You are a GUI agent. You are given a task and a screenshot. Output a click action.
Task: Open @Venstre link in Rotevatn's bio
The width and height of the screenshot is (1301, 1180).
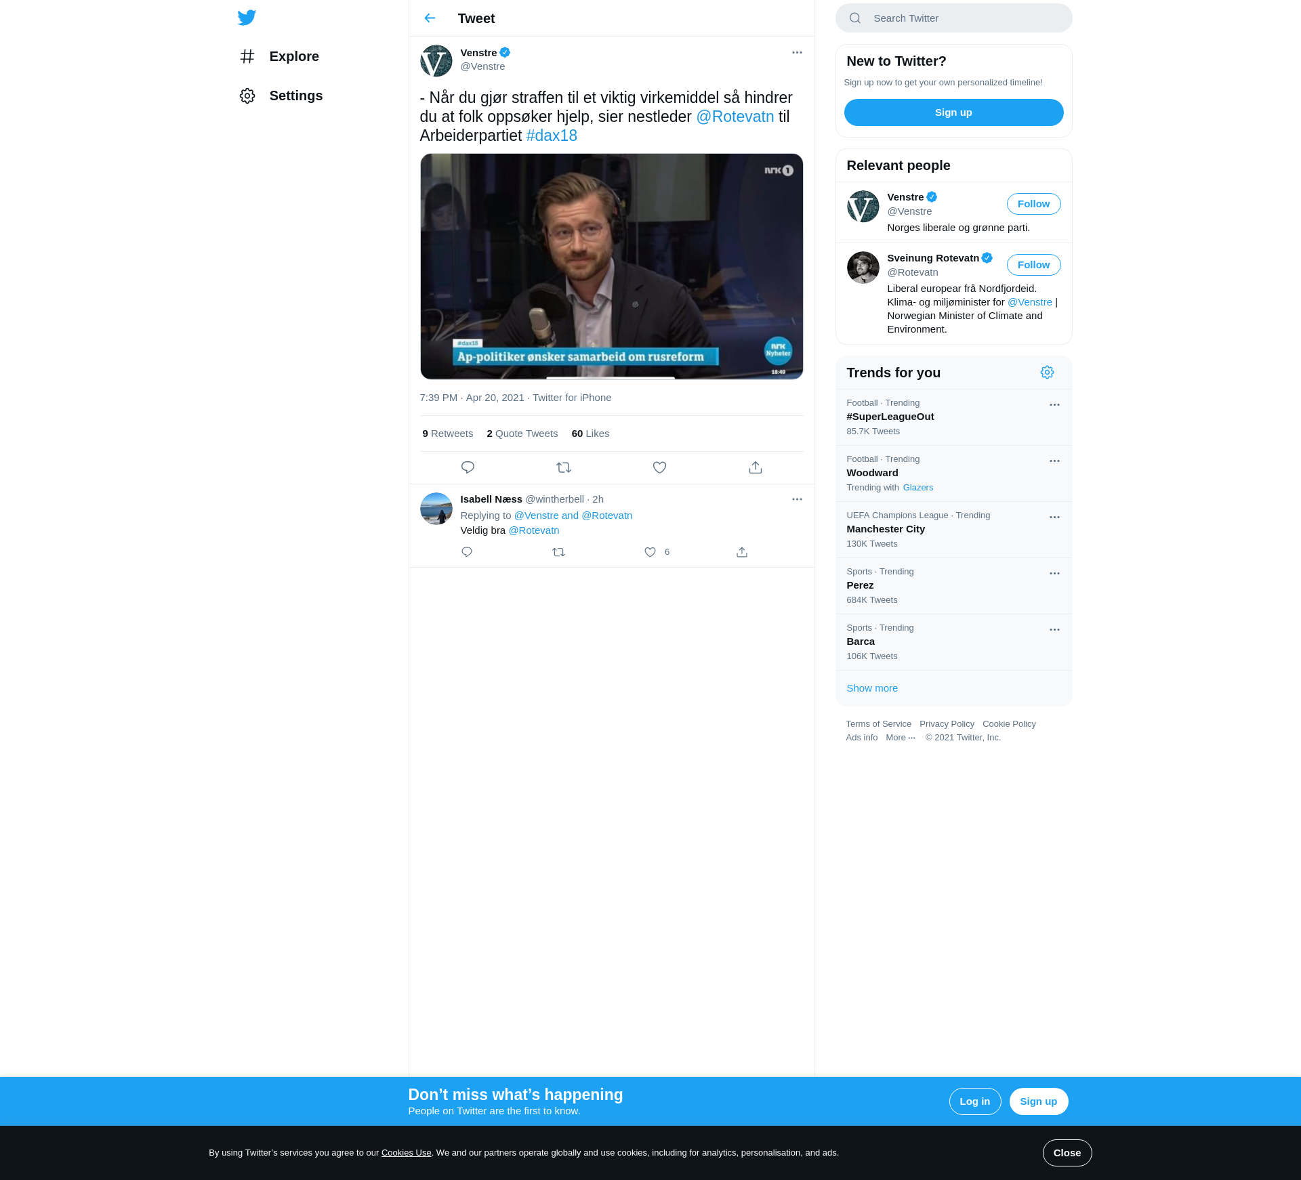pyautogui.click(x=1029, y=302)
